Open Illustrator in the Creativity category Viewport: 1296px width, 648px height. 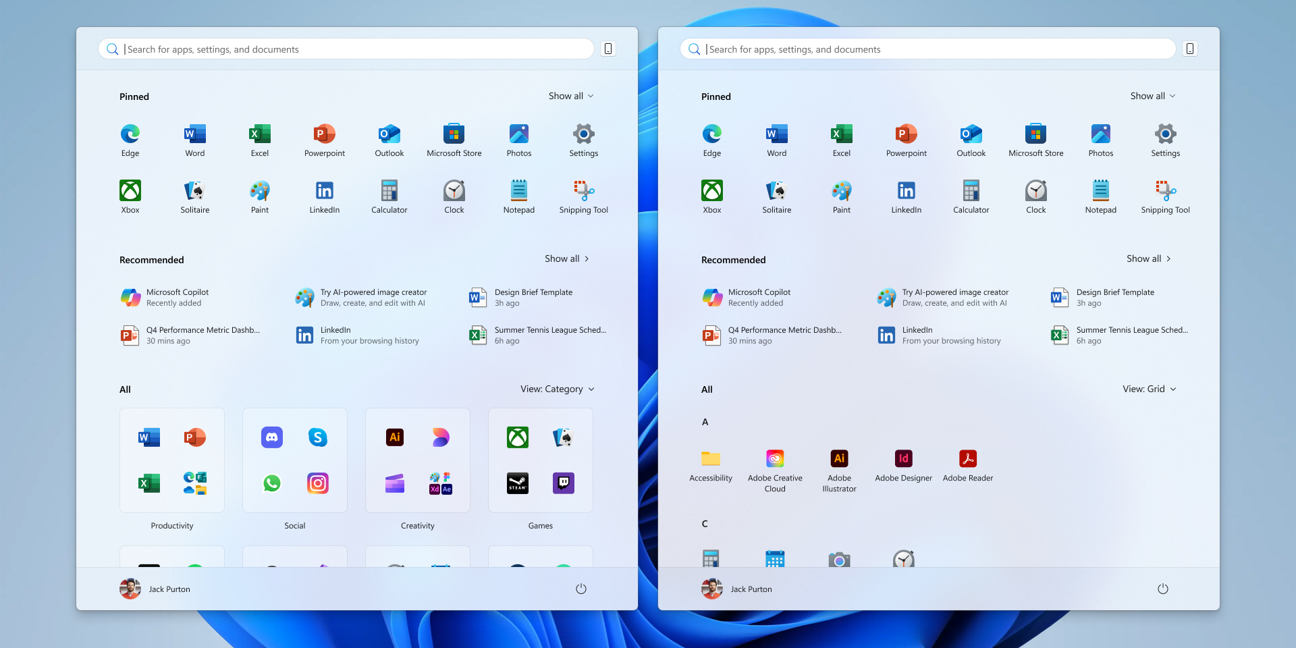pos(395,437)
